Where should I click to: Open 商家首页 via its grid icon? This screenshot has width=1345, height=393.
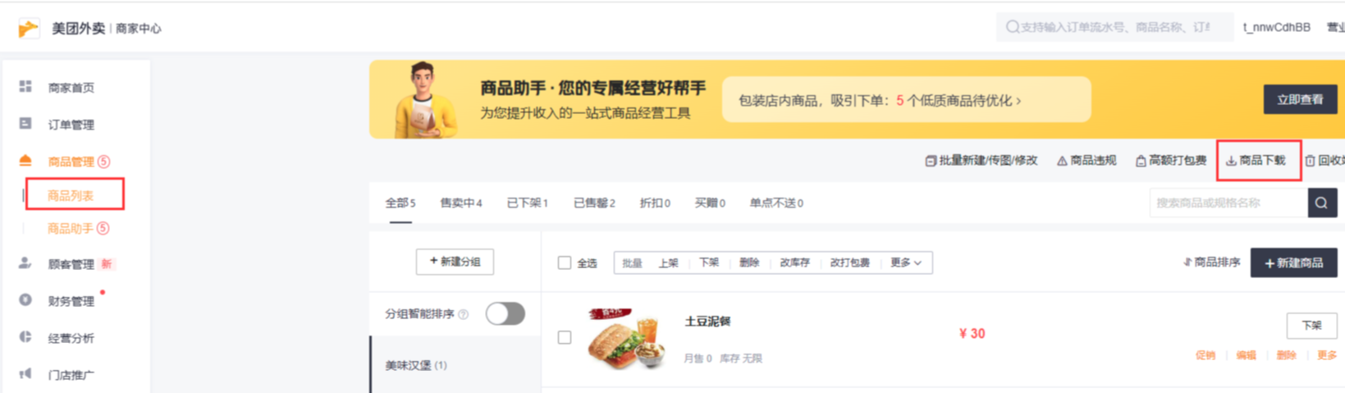pyautogui.click(x=25, y=86)
